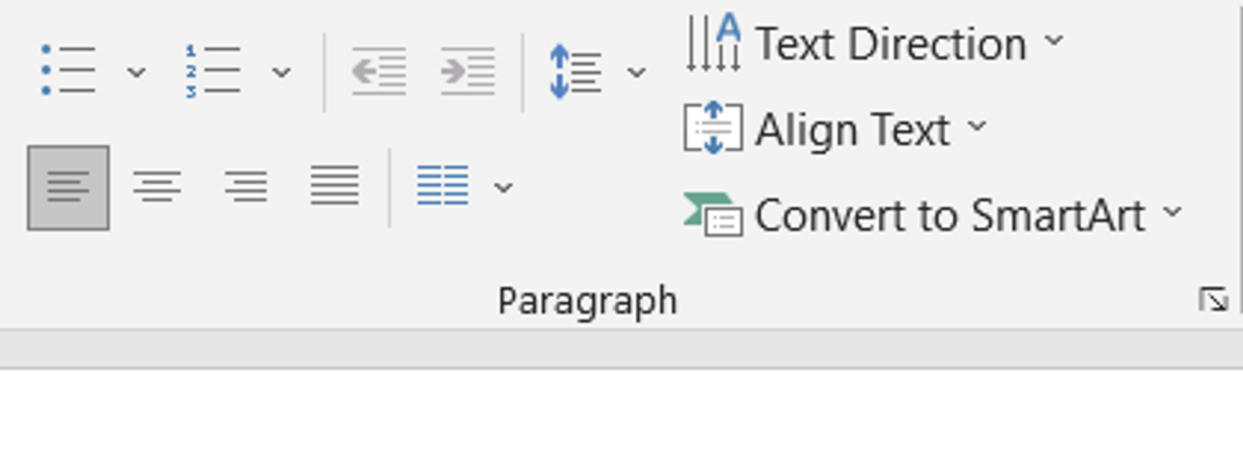Open the line spacing options dropdown arrow

point(636,73)
